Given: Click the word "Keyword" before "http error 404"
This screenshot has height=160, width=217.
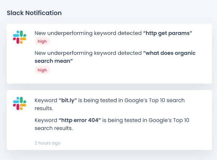Looking at the screenshot, I should [x=46, y=120].
